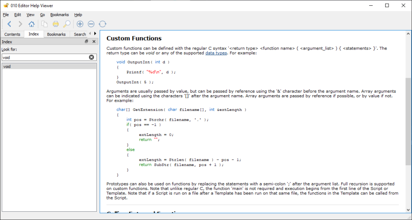Click the copy icon in toolbar
The image size is (412, 220).
coord(44,24)
